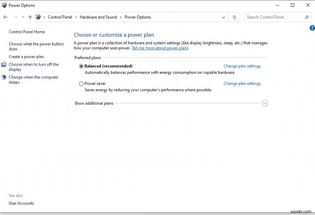This screenshot has width=315, height=215.
Task: Open breadcrumb arrow after Control Panel
Action: point(76,17)
